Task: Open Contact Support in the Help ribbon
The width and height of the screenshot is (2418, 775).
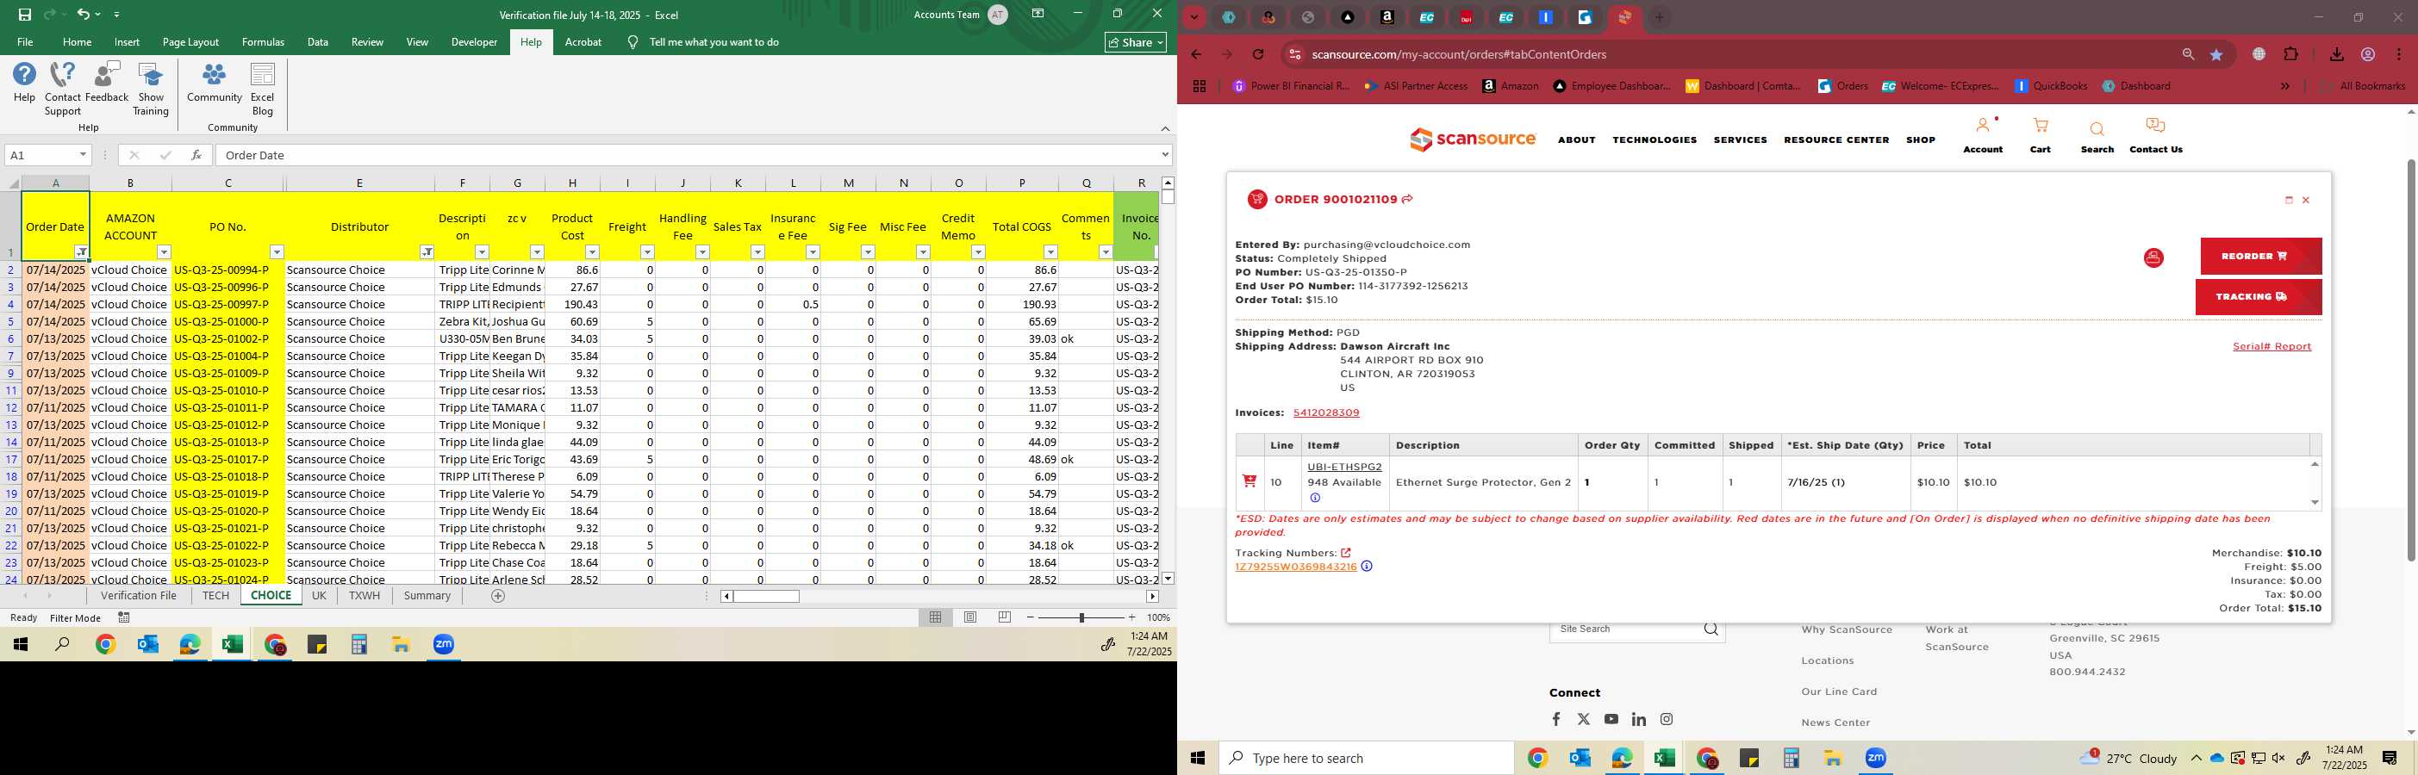Action: (63, 90)
